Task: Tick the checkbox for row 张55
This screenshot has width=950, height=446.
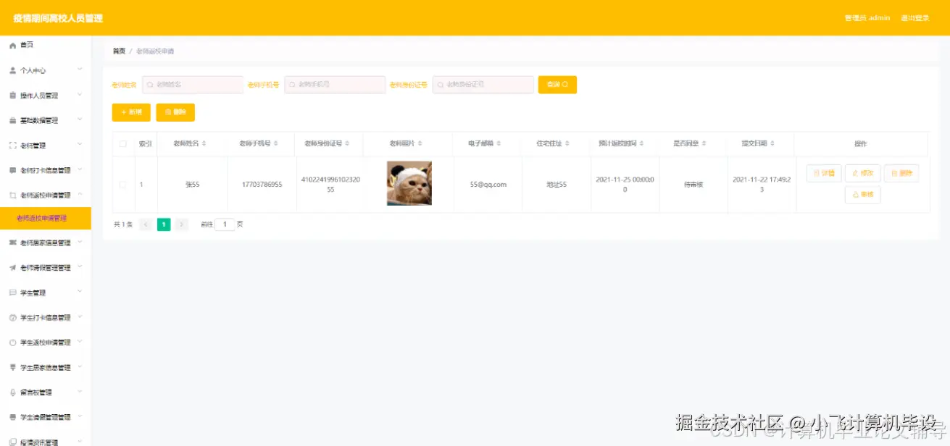Action: point(122,185)
